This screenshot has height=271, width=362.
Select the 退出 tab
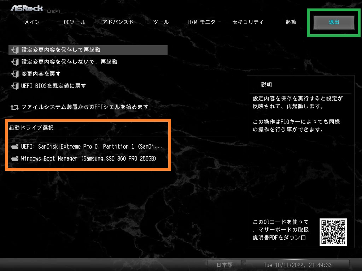pyautogui.click(x=334, y=22)
